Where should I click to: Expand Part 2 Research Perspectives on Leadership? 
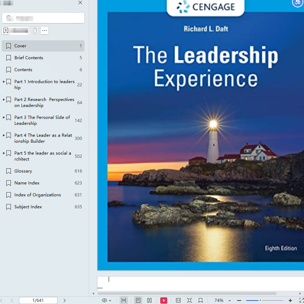point(4,100)
